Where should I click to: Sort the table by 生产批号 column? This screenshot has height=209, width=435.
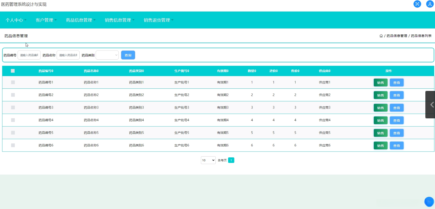click(x=182, y=71)
